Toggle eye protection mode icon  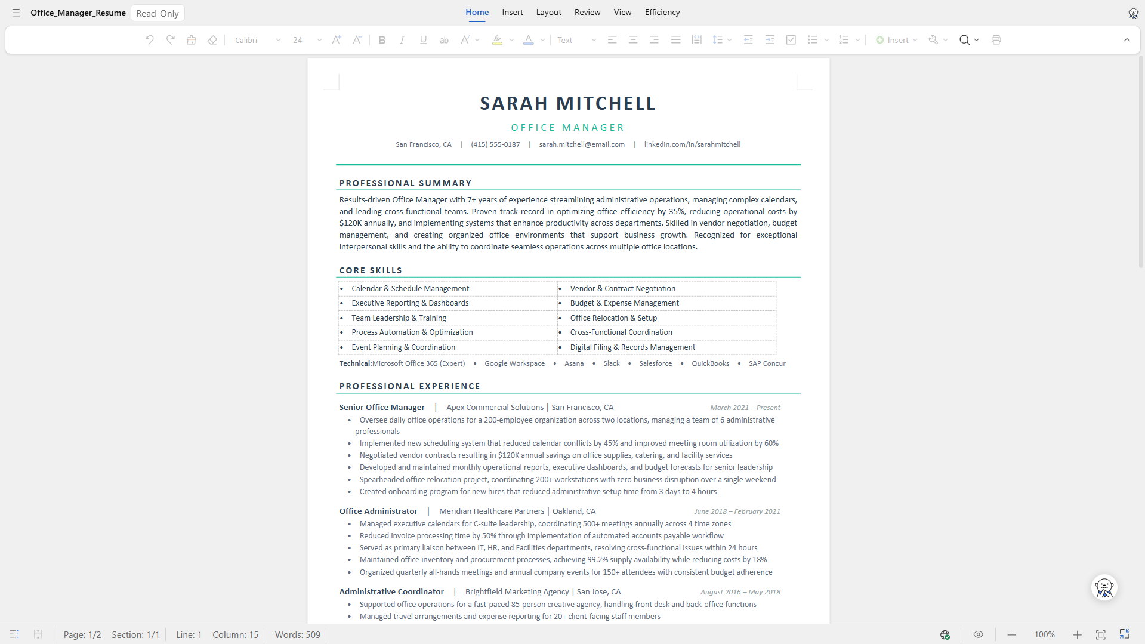[979, 634]
